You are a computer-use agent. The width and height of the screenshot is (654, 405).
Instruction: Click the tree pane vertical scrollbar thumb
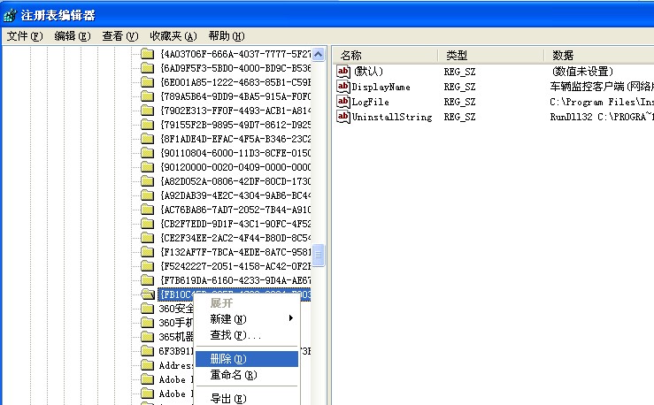(319, 256)
